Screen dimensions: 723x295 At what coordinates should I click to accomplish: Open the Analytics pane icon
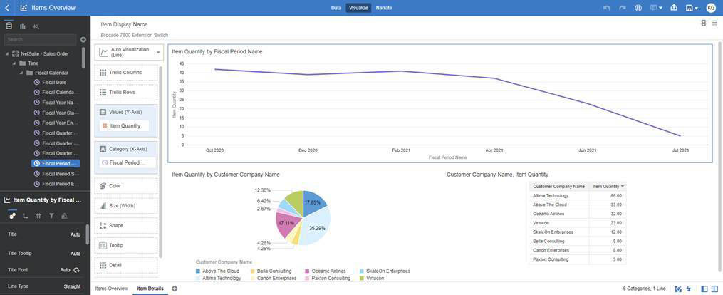(36, 26)
